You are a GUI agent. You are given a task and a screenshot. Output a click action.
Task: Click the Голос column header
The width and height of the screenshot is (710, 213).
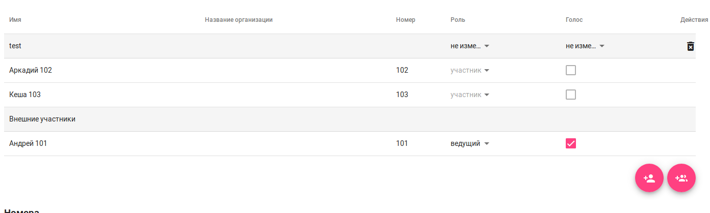tap(574, 20)
